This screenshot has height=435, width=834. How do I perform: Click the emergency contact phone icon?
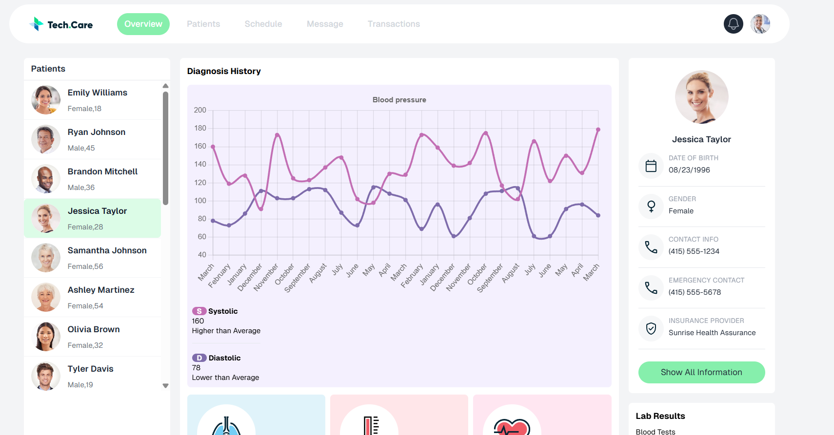coord(651,288)
